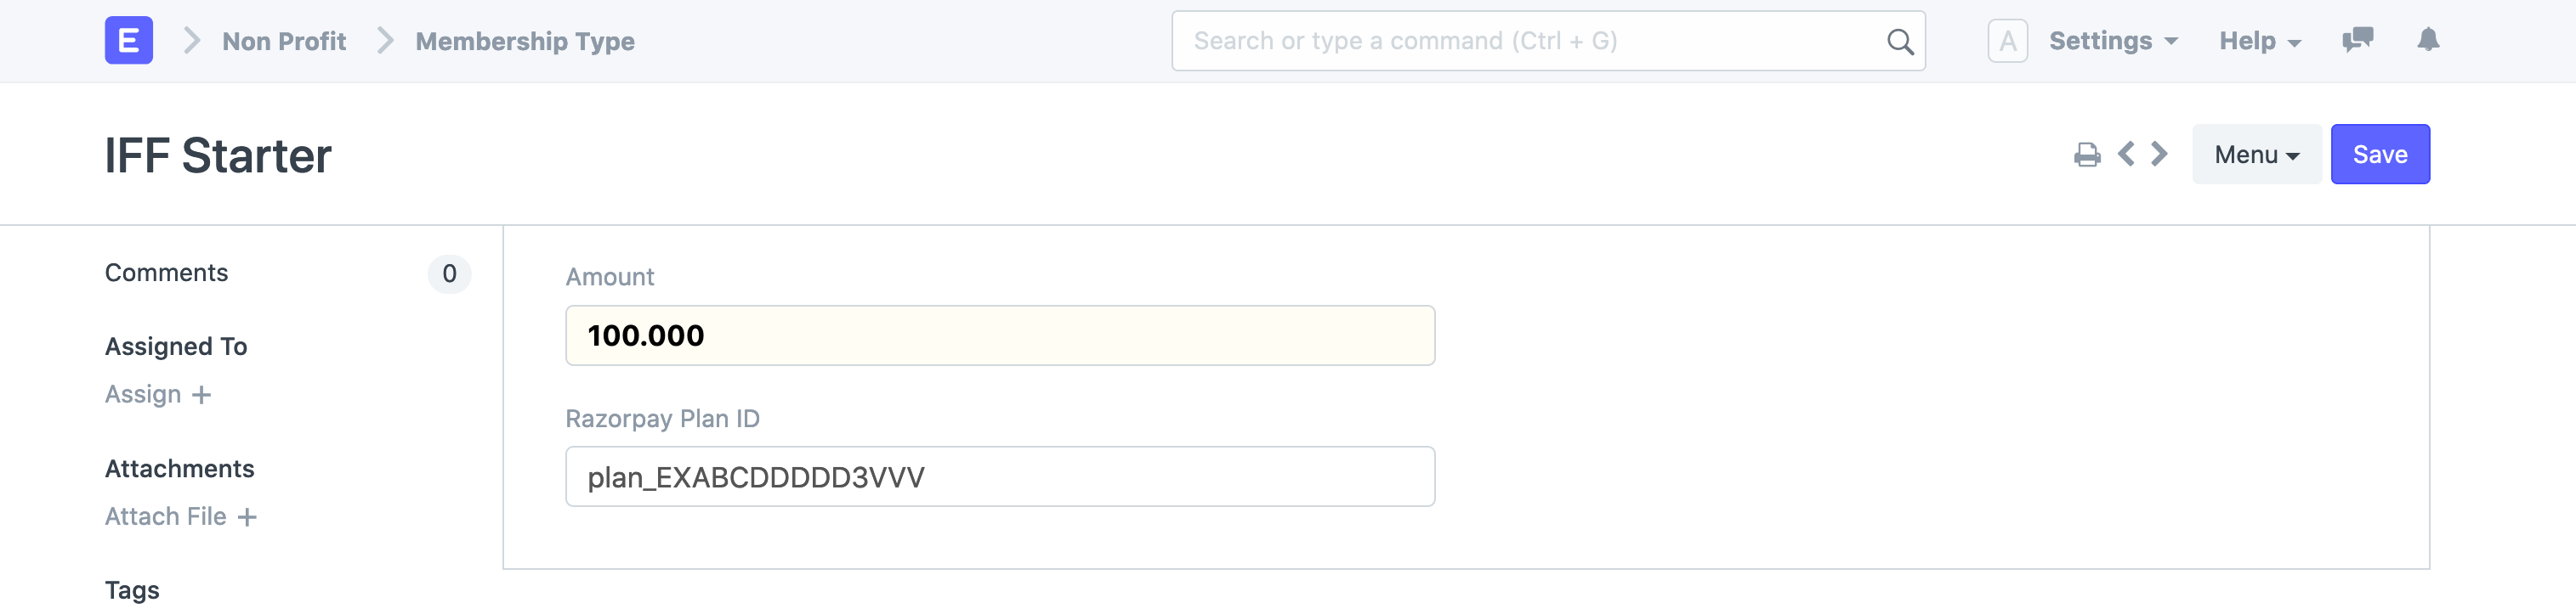Viewport: 2576px width, 614px height.
Task: Go to previous record arrow
Action: (2127, 154)
